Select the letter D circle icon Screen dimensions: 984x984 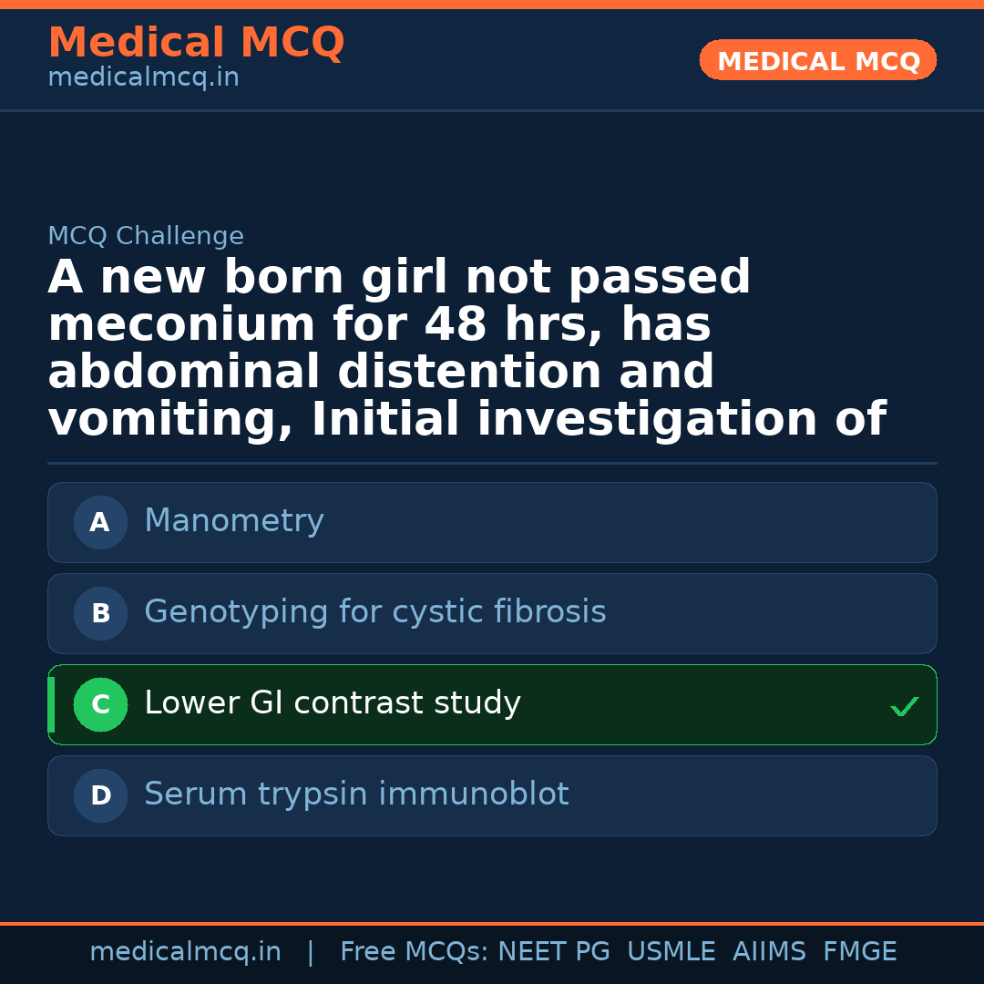point(100,796)
